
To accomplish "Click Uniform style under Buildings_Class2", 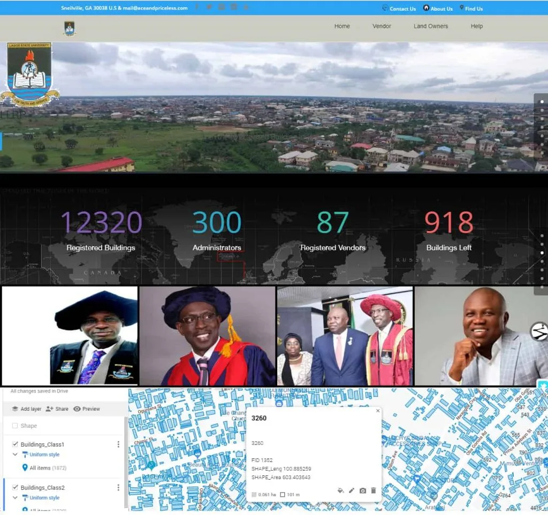I will click(x=44, y=497).
